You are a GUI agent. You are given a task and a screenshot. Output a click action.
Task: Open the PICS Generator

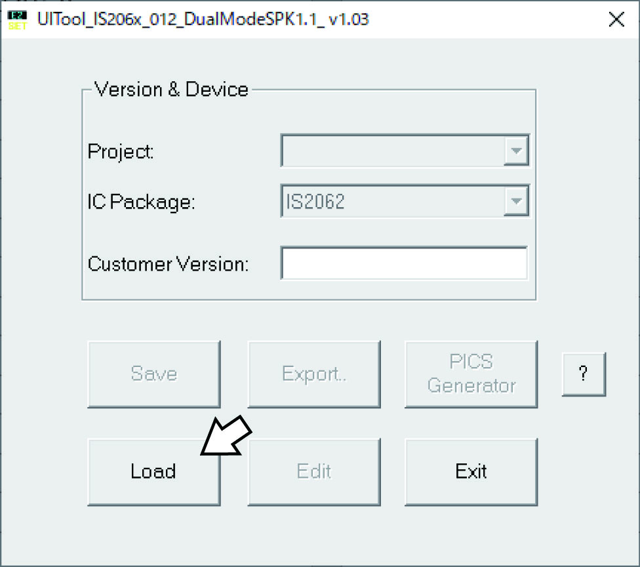coord(471,374)
